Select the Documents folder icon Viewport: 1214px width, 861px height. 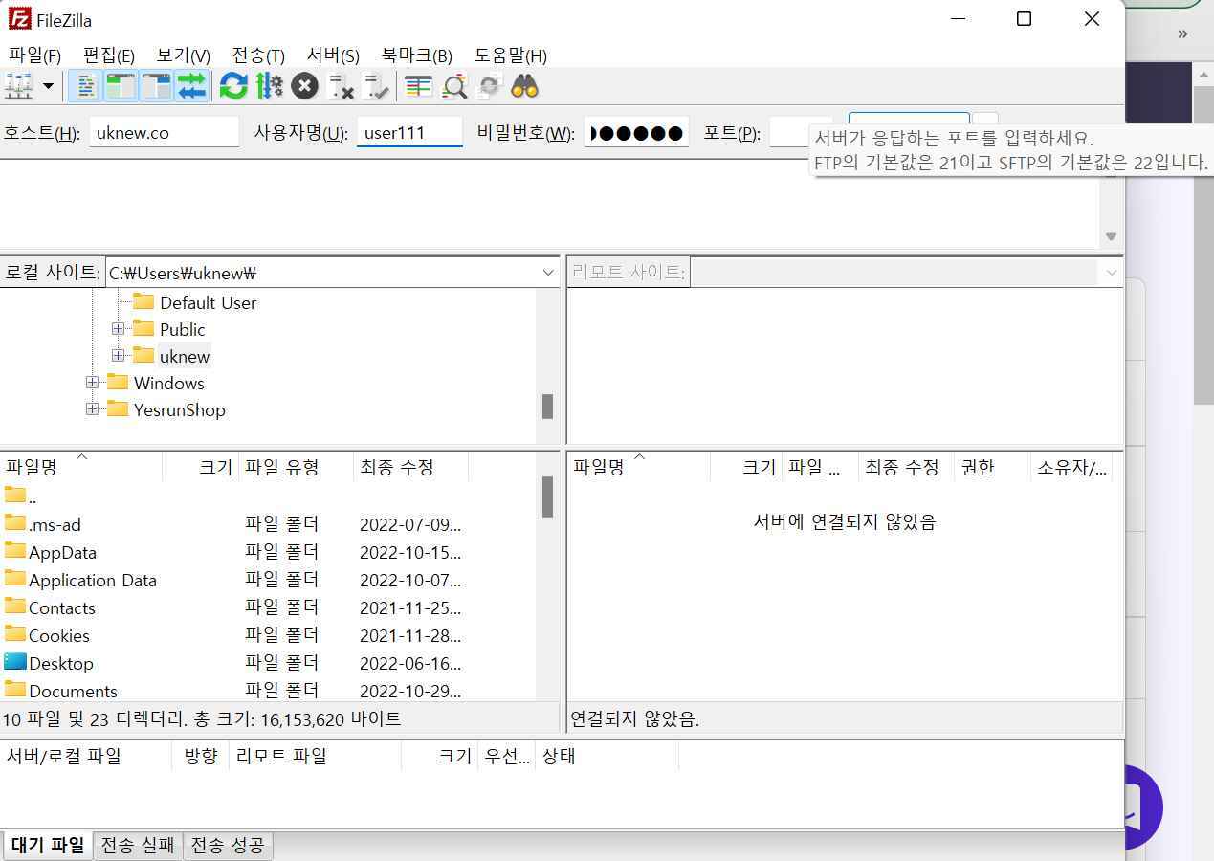[14, 690]
